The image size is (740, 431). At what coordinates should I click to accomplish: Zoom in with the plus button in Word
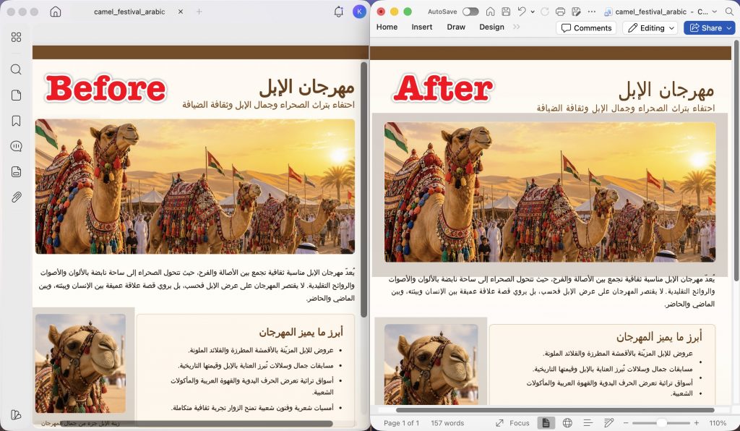coord(697,423)
